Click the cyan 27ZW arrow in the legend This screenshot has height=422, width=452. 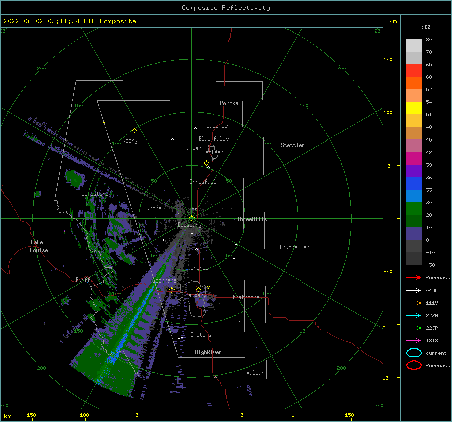coord(414,316)
